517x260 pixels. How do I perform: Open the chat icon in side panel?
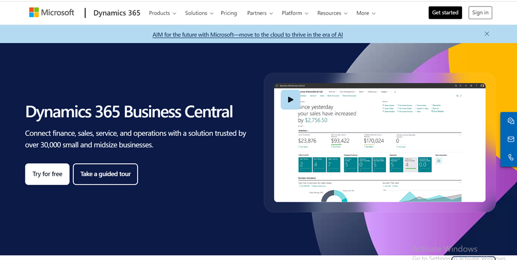tap(511, 121)
